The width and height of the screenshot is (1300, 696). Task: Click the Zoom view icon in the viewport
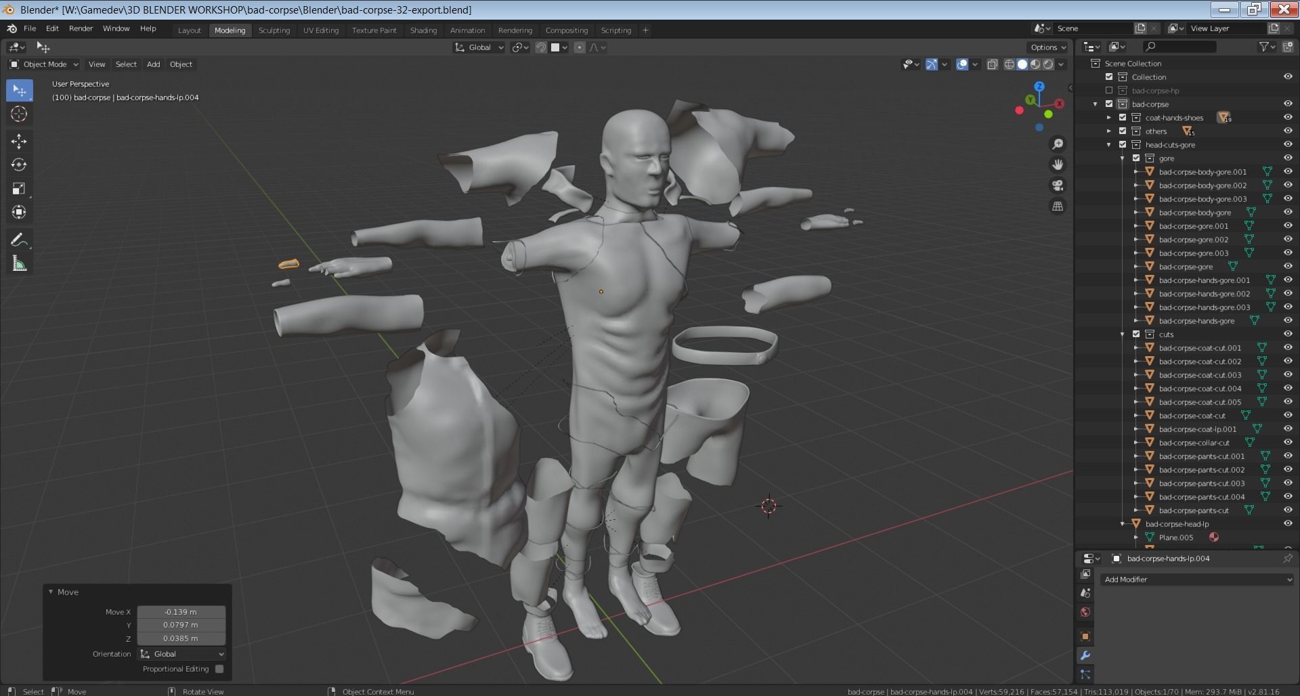(x=1058, y=144)
